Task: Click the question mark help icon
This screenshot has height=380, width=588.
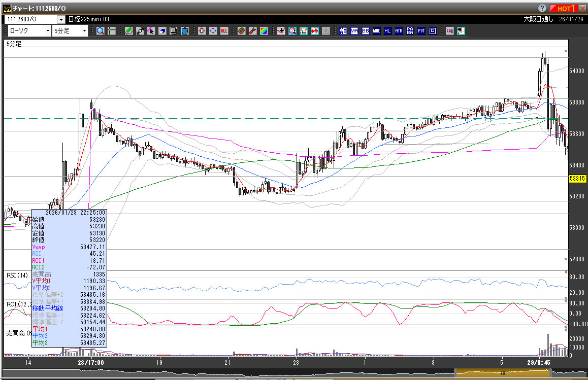Action: (x=542, y=8)
